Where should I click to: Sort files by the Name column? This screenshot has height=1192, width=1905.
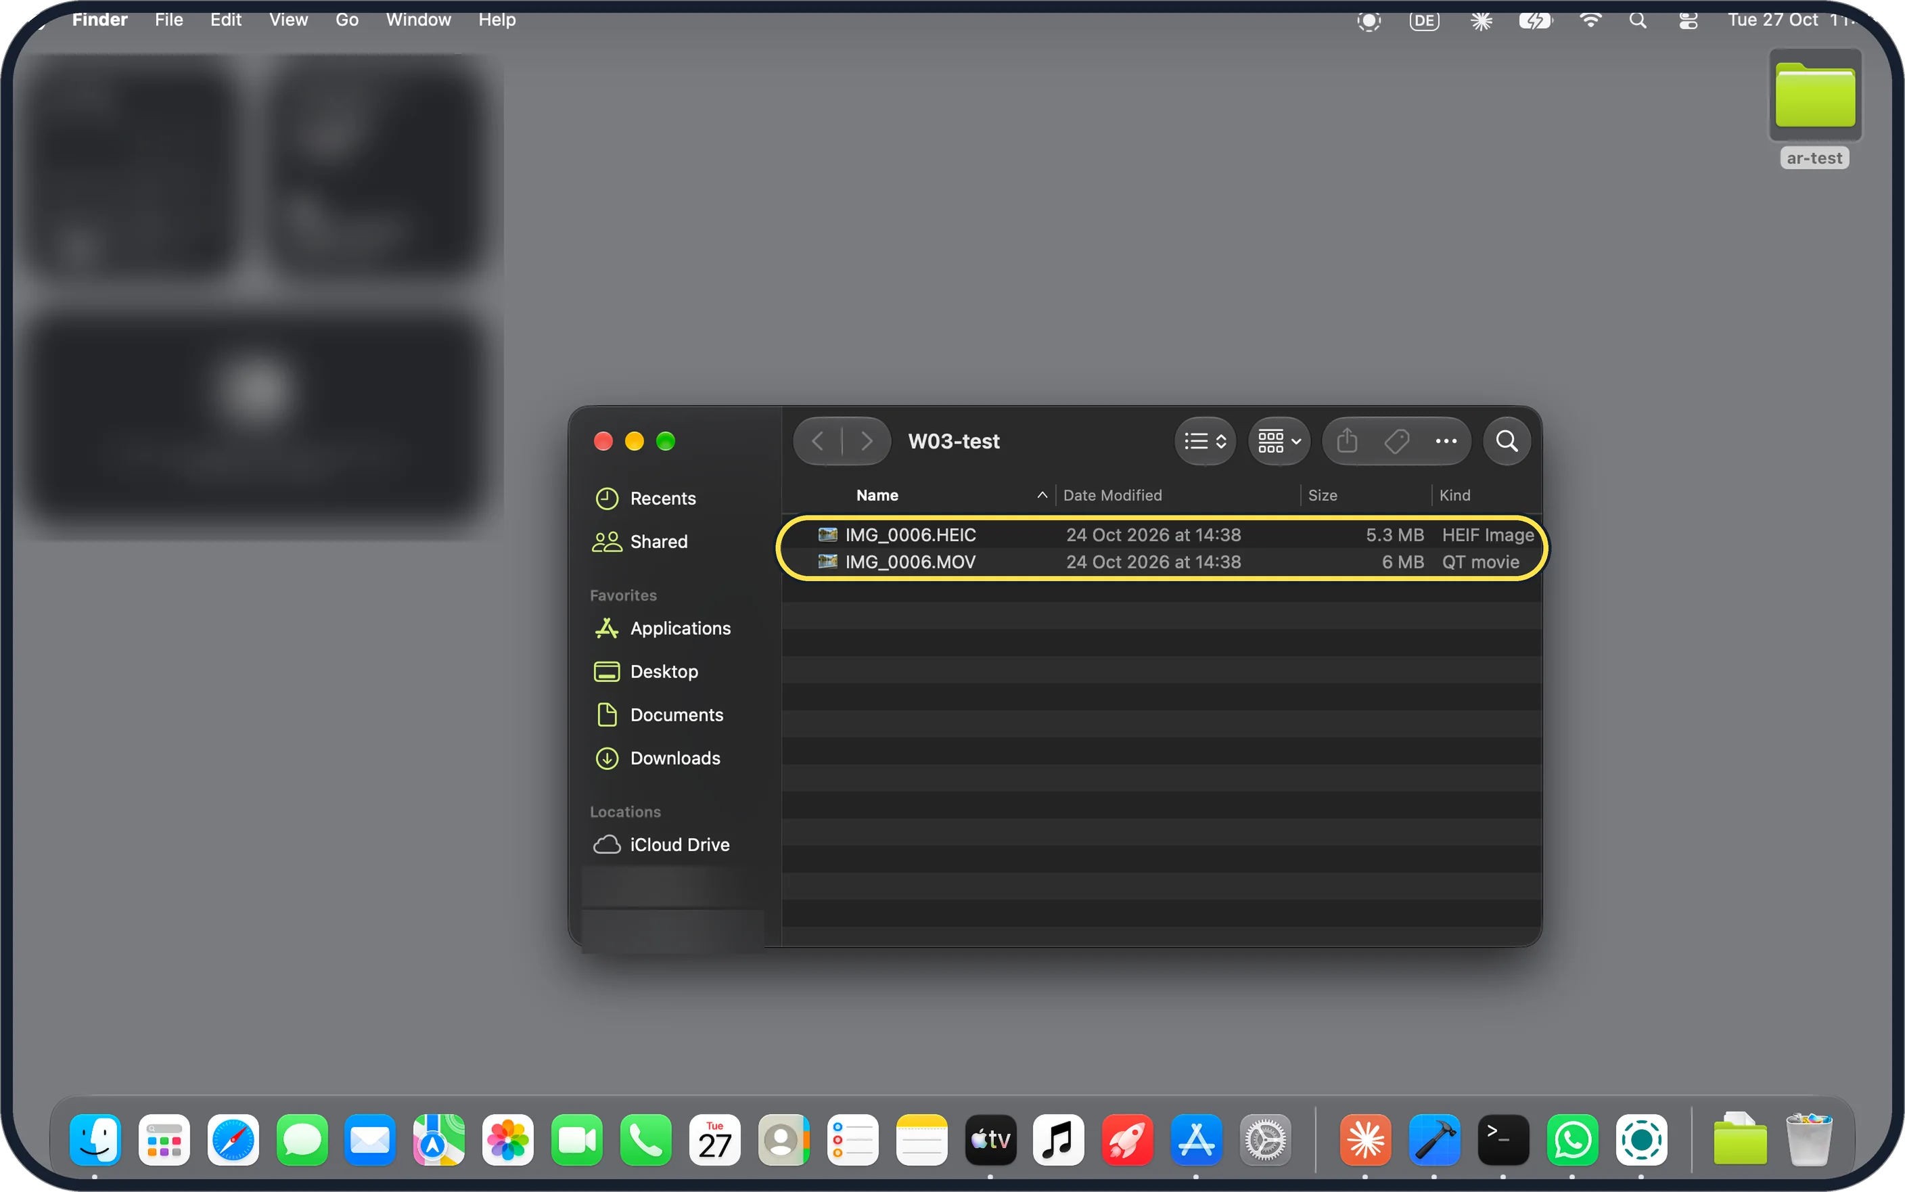click(x=877, y=495)
